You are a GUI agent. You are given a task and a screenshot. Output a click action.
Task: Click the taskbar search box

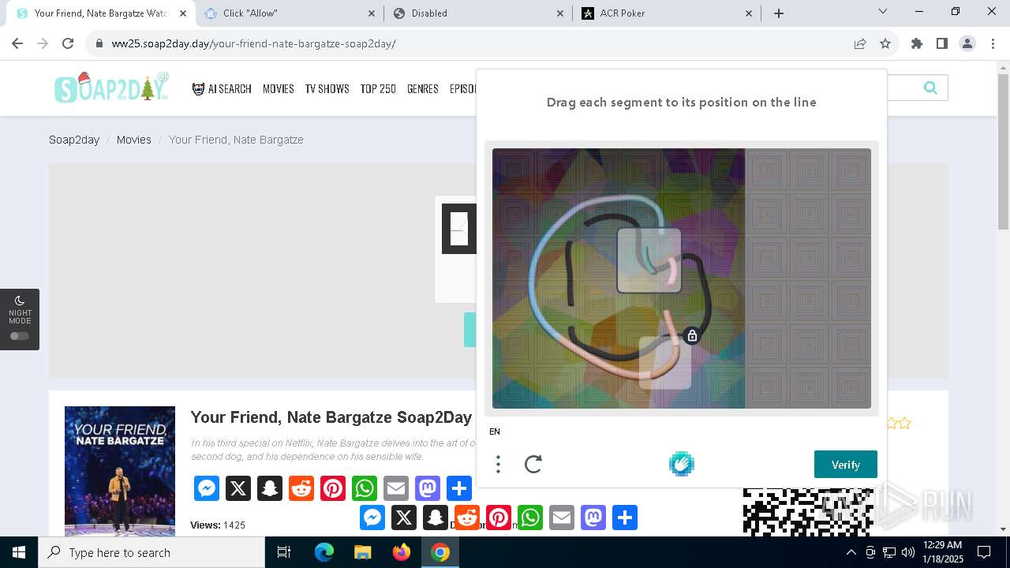point(151,552)
